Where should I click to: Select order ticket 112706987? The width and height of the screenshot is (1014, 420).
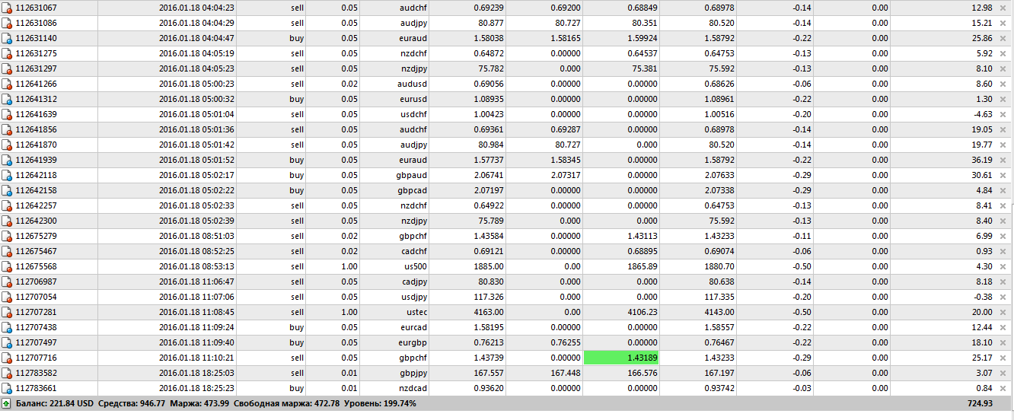[x=36, y=282]
